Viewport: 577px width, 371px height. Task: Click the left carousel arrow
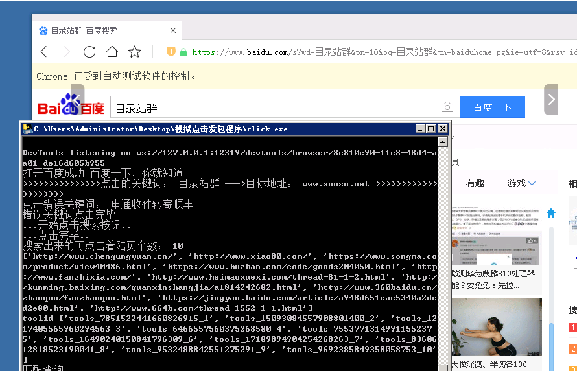click(78, 99)
